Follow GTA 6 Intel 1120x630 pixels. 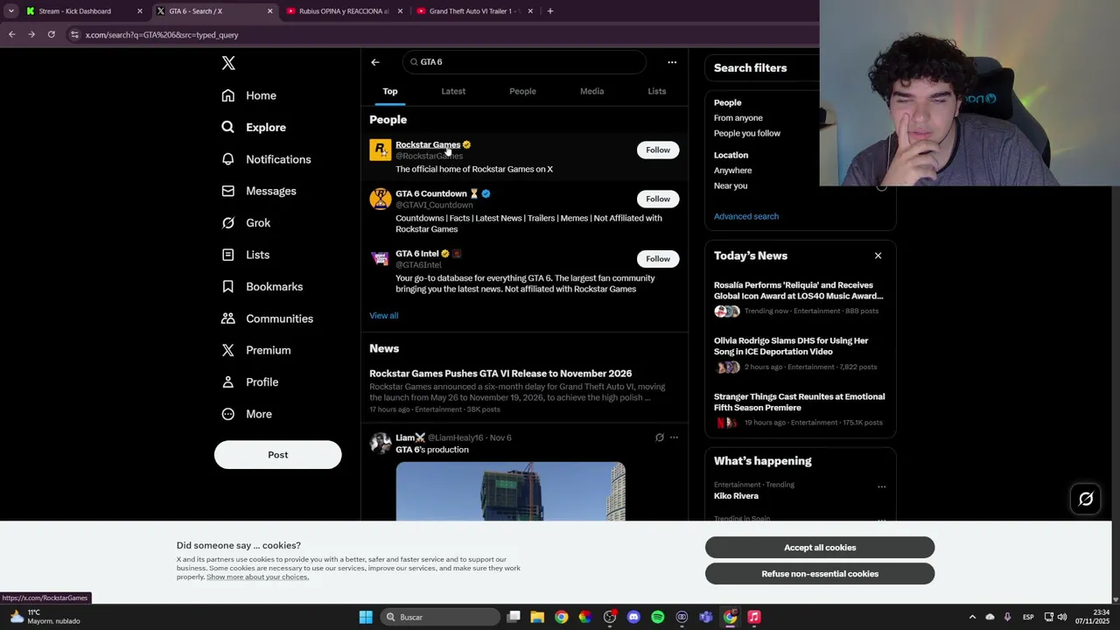[x=658, y=259]
